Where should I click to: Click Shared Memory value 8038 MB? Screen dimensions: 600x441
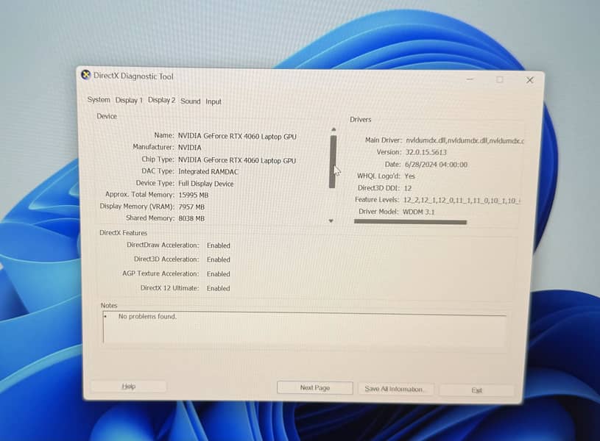pyautogui.click(x=191, y=218)
